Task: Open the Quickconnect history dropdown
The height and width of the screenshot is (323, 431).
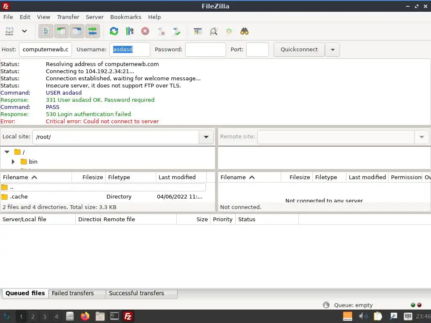Action: coord(333,50)
